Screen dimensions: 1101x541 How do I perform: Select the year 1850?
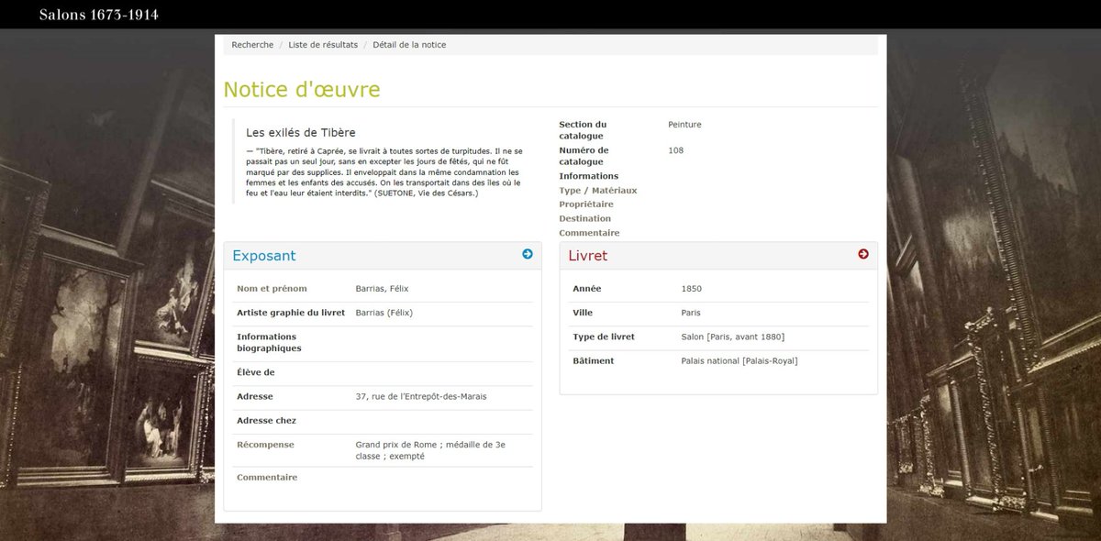pyautogui.click(x=692, y=289)
